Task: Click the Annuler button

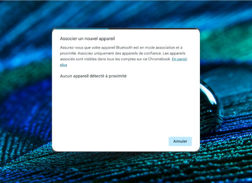Action: click(180, 142)
